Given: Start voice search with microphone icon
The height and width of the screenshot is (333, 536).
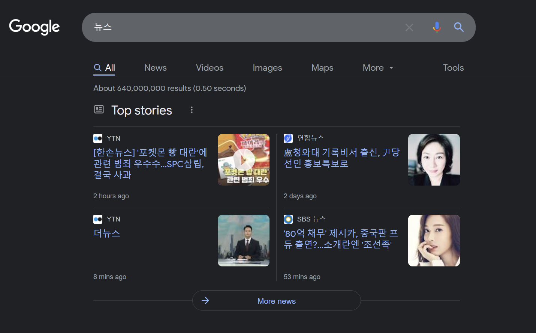Looking at the screenshot, I should [x=437, y=27].
